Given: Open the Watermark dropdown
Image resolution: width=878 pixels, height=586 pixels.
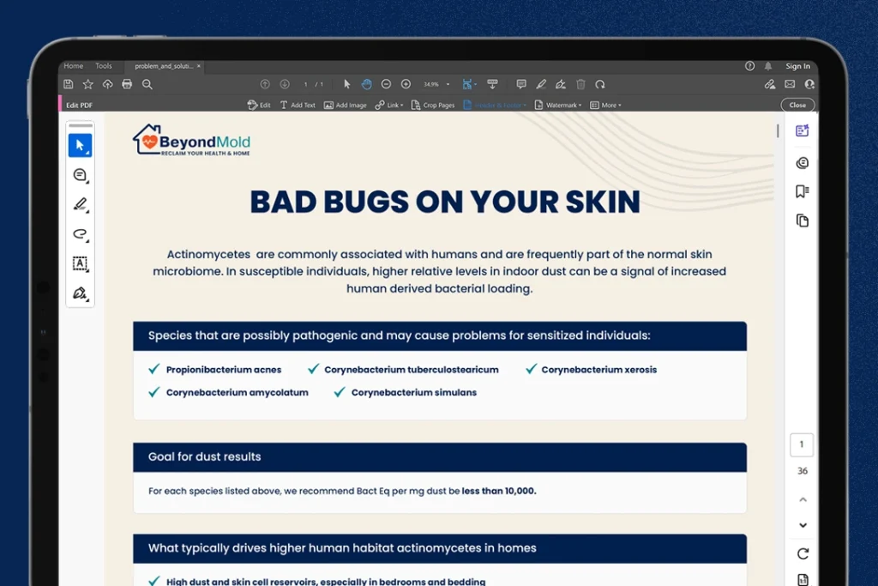Looking at the screenshot, I should (558, 105).
